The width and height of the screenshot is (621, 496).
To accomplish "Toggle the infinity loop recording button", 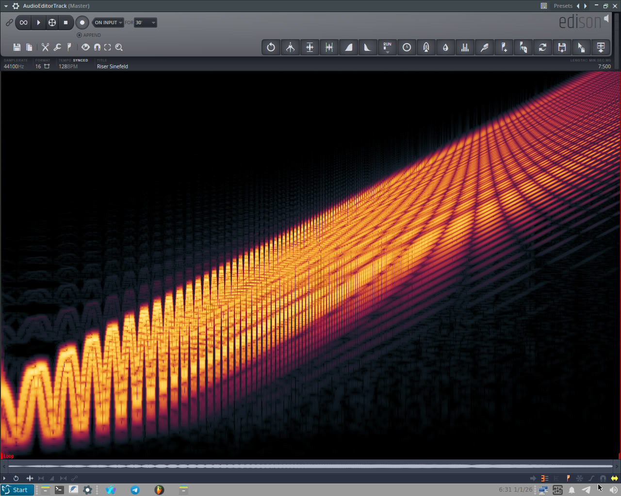I will tap(23, 22).
